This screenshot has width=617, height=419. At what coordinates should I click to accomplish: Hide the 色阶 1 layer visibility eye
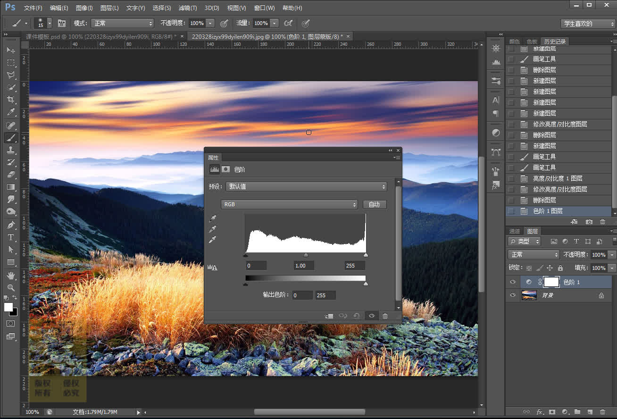coord(513,282)
